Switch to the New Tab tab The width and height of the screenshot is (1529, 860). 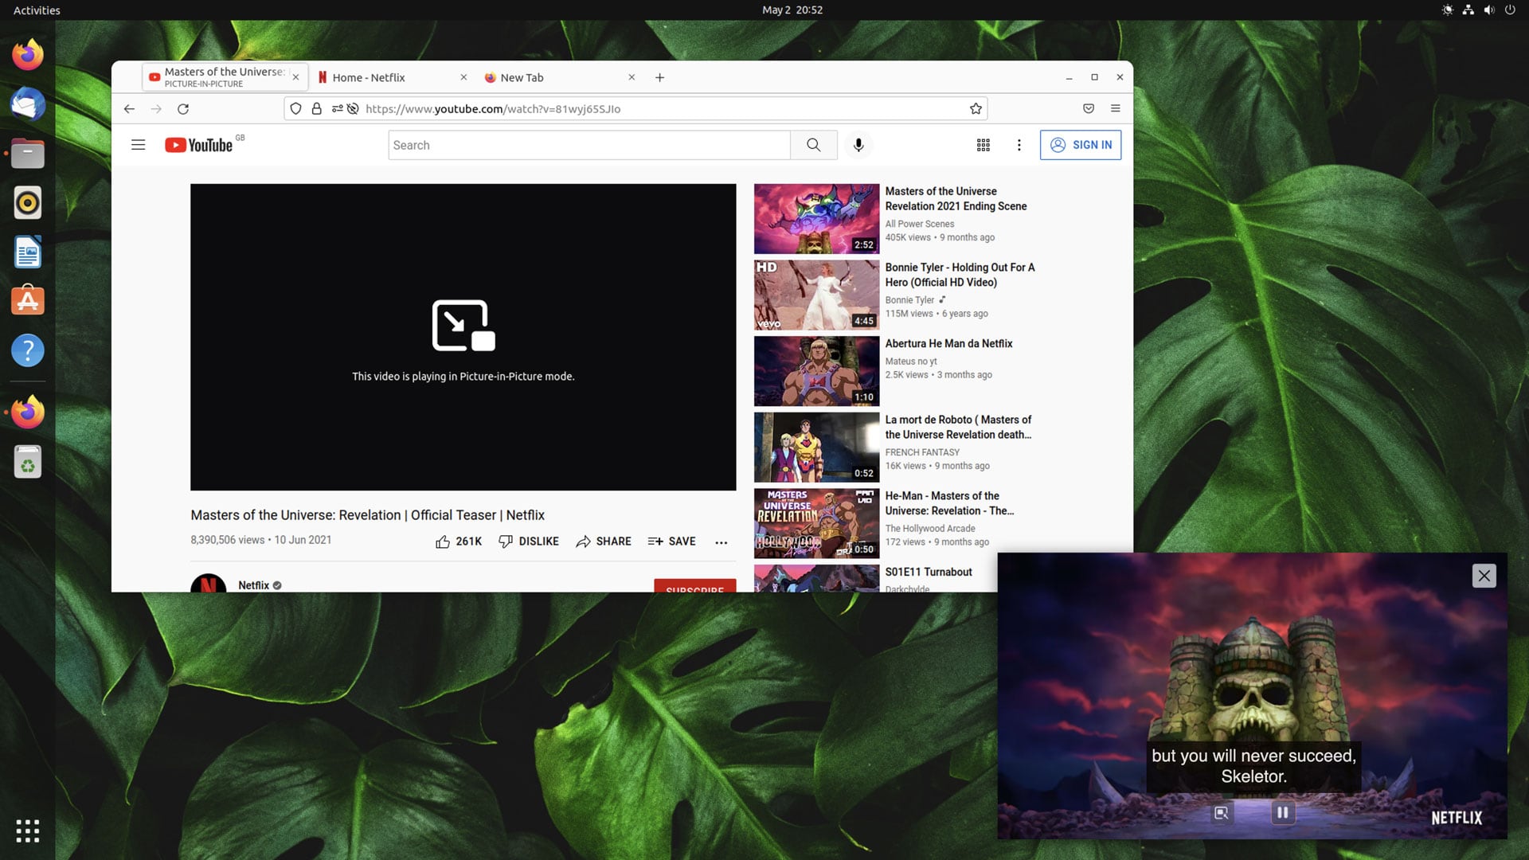(557, 77)
